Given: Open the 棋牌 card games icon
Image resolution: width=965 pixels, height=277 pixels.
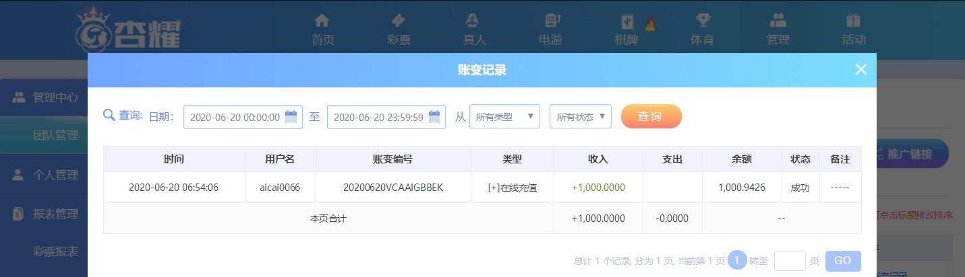Looking at the screenshot, I should click(626, 22).
